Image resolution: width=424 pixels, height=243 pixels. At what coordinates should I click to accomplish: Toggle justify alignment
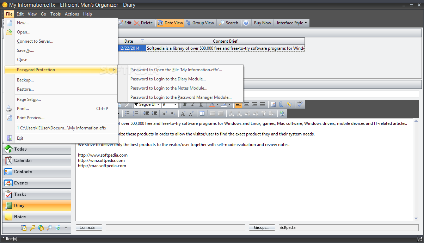(263, 104)
